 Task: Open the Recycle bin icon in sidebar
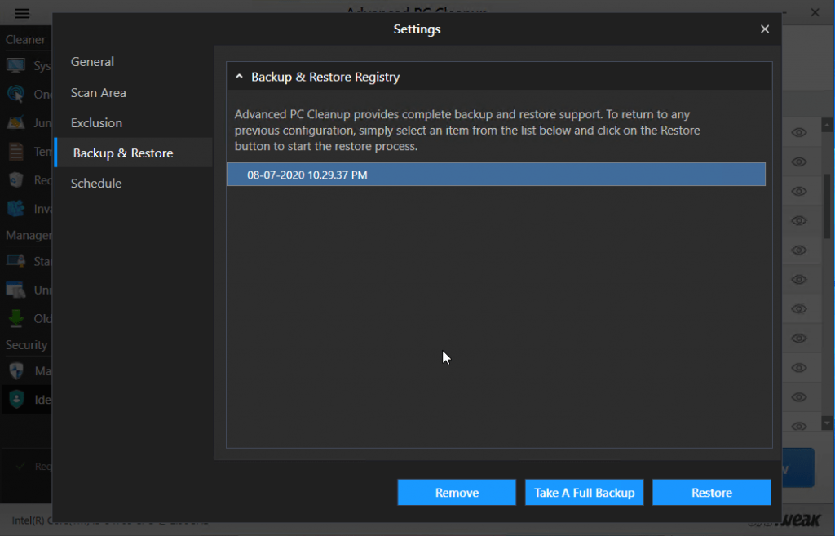pos(16,180)
